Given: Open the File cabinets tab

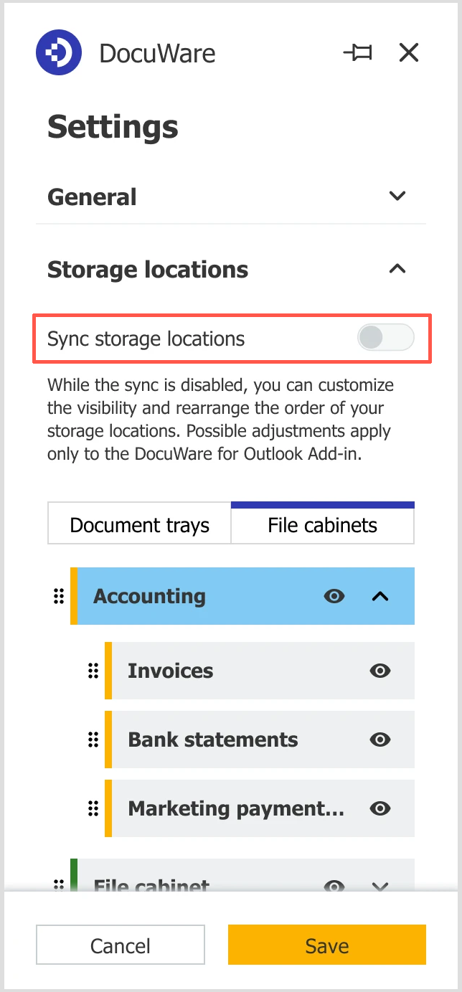Looking at the screenshot, I should tap(322, 524).
